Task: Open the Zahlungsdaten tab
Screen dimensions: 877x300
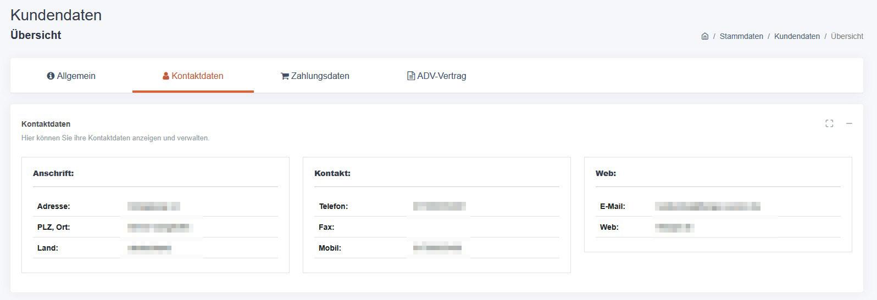Action: [x=320, y=76]
